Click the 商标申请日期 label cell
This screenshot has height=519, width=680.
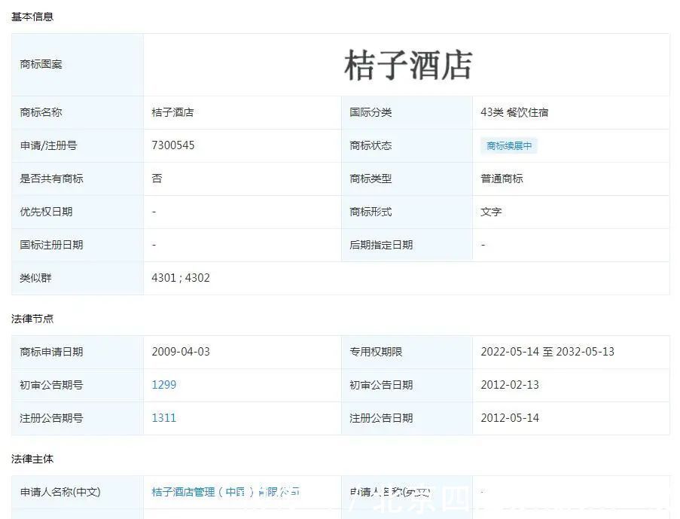78,352
